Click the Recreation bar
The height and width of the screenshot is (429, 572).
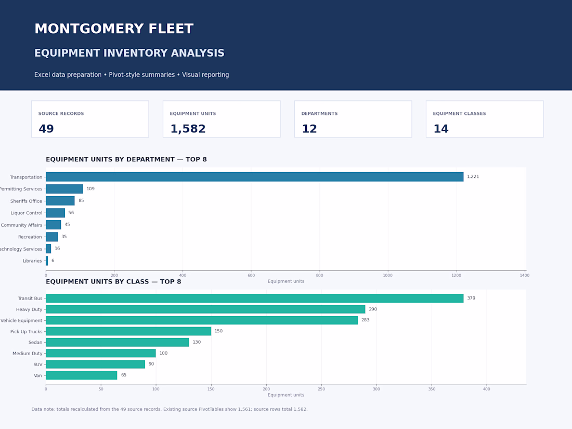point(52,237)
